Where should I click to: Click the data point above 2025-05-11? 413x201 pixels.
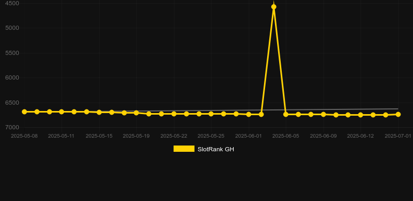(62, 112)
